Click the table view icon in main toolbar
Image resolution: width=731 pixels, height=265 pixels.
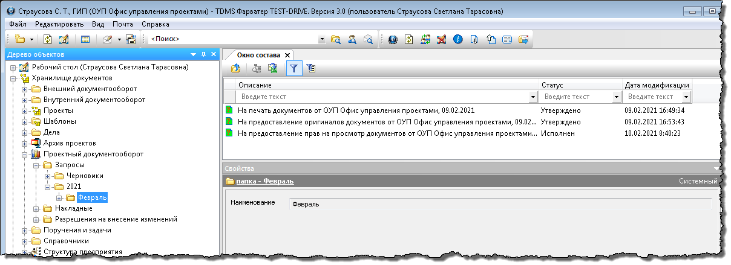(85, 39)
